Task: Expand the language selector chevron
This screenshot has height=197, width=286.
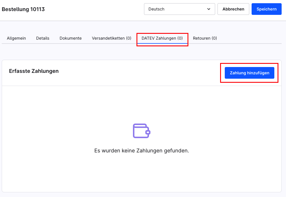Action: pyautogui.click(x=209, y=9)
